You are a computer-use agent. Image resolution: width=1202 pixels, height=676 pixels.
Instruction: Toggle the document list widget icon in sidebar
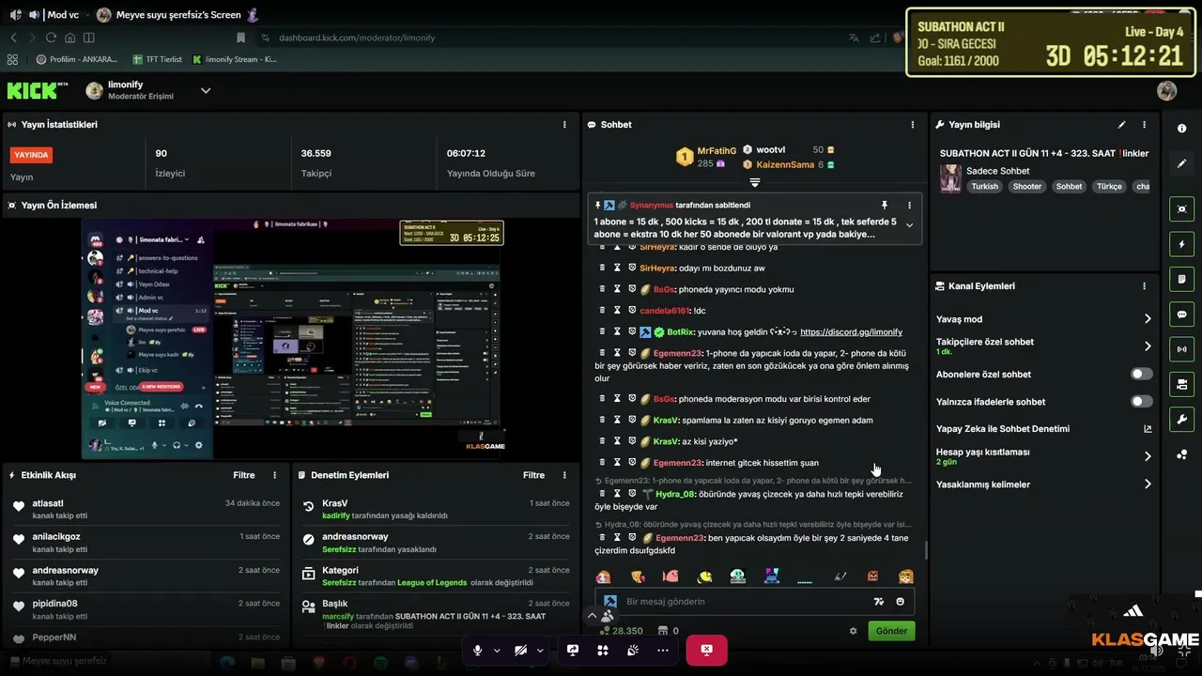tap(1181, 279)
